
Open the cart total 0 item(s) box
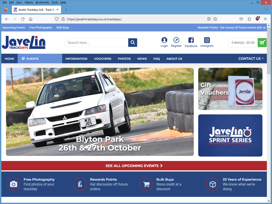[x=243, y=42]
